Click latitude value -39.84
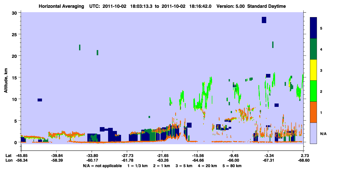The height and width of the screenshot is (173, 337). (x=56, y=156)
